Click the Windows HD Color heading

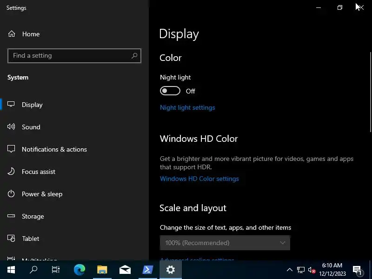pyautogui.click(x=199, y=139)
